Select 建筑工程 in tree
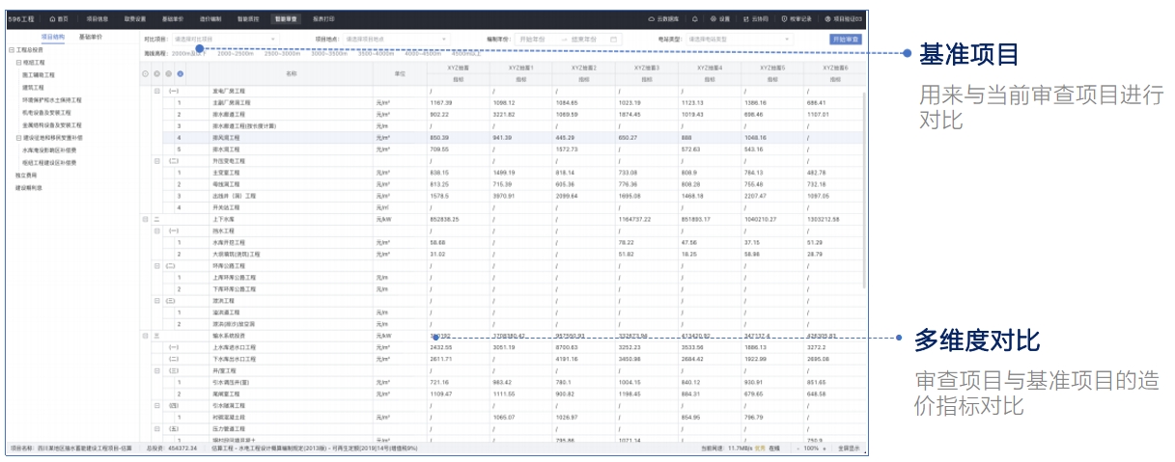Image resolution: width=1175 pixels, height=462 pixels. [34, 87]
